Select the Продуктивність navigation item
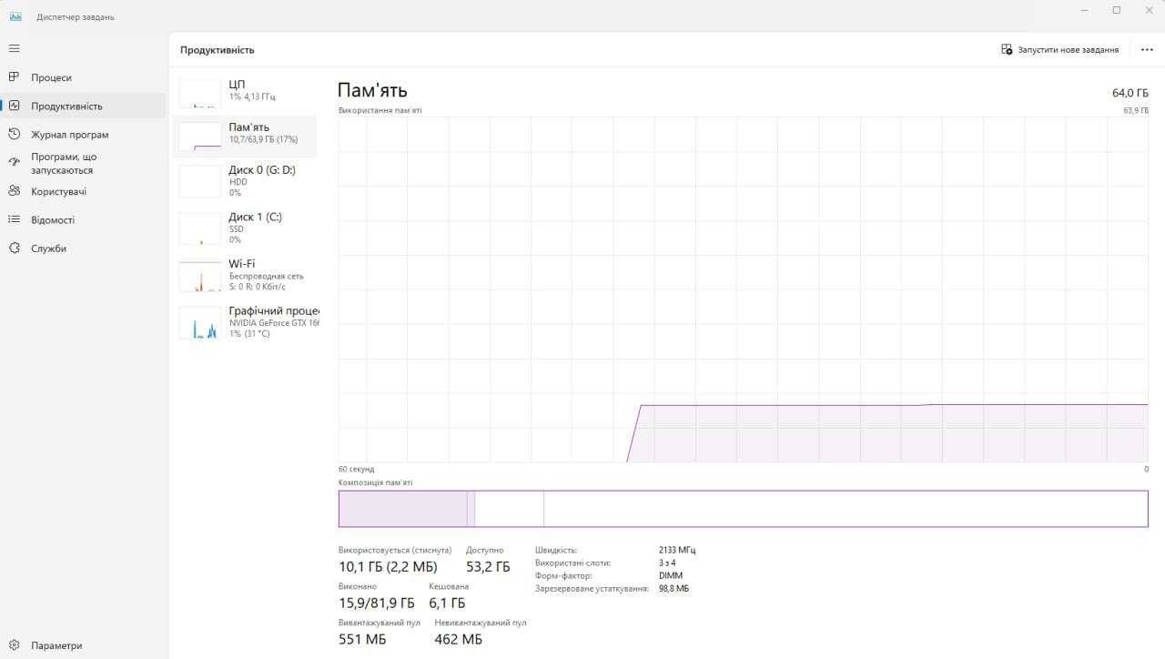 point(84,106)
